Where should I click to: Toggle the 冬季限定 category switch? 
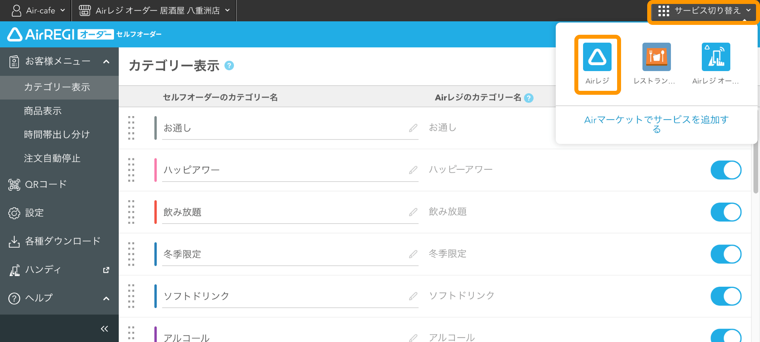pos(726,254)
